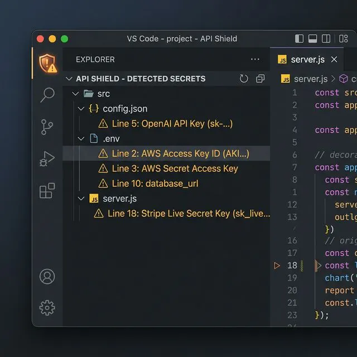
Task: Open the API Shield activity bar icon
Action: 47,63
